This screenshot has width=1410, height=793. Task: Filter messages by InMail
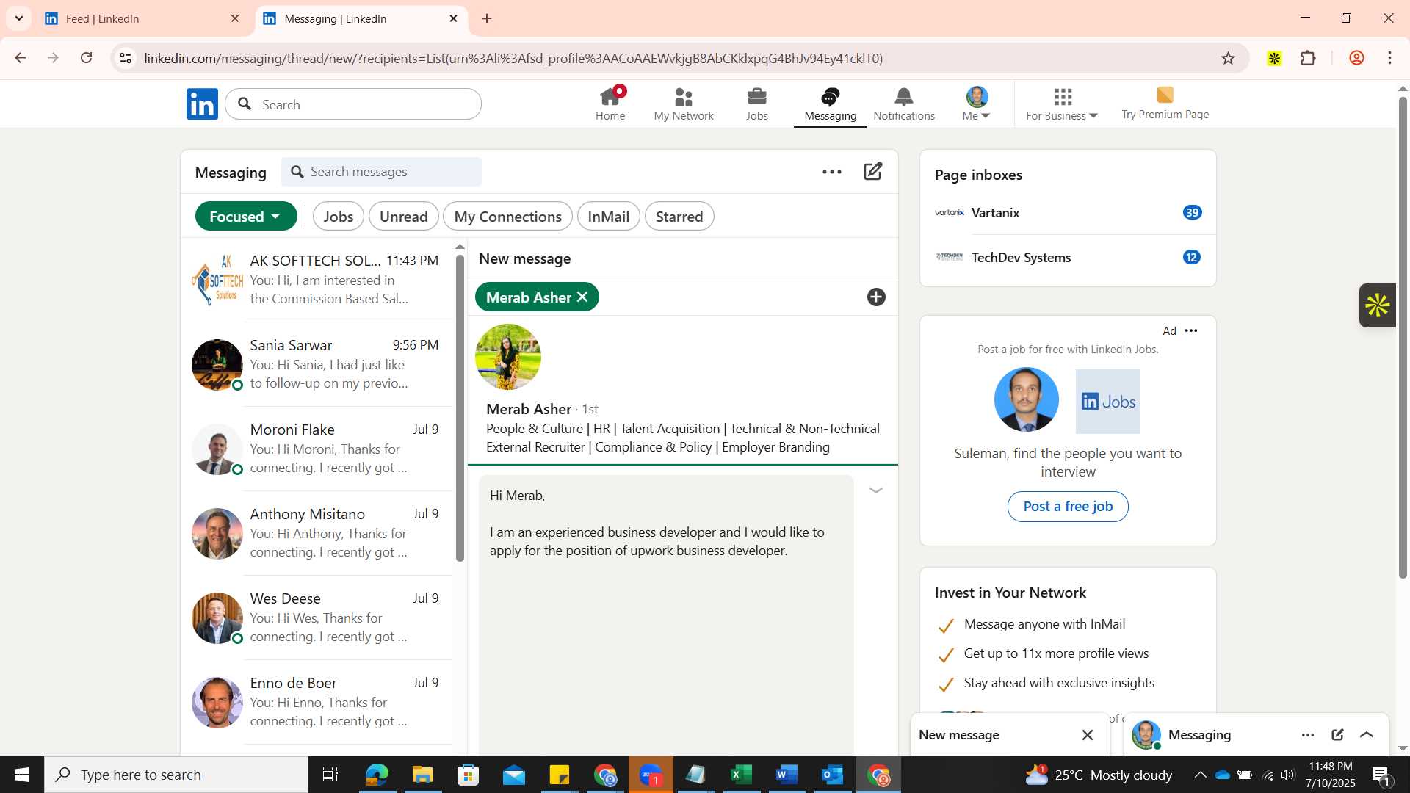[609, 217]
